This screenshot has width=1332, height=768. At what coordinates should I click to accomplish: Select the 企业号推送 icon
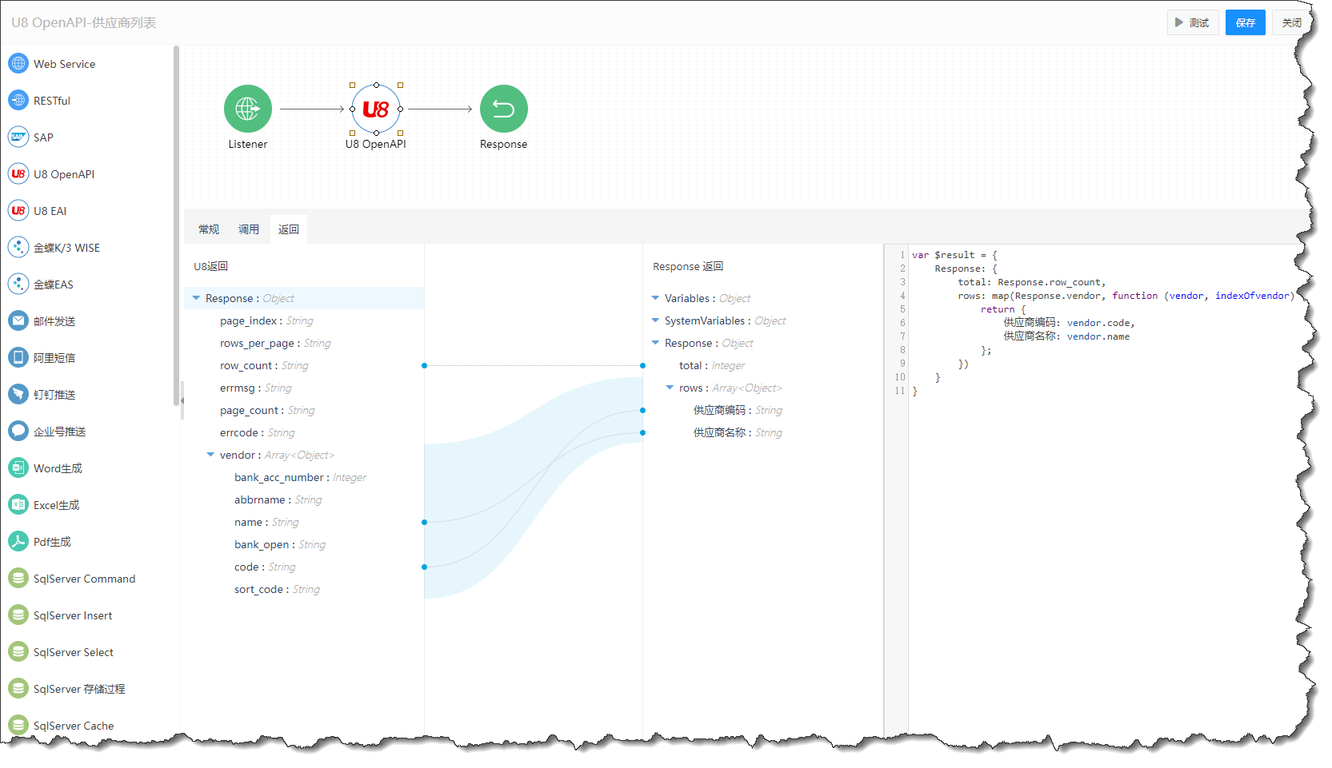[18, 431]
